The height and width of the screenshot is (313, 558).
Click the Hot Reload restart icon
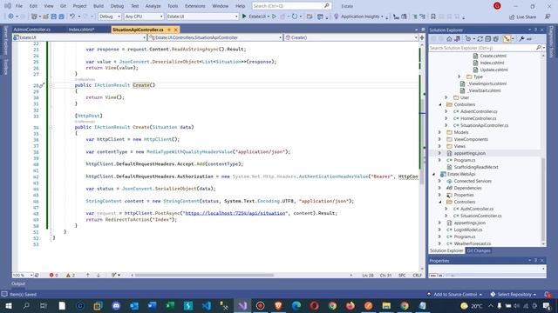[295, 17]
